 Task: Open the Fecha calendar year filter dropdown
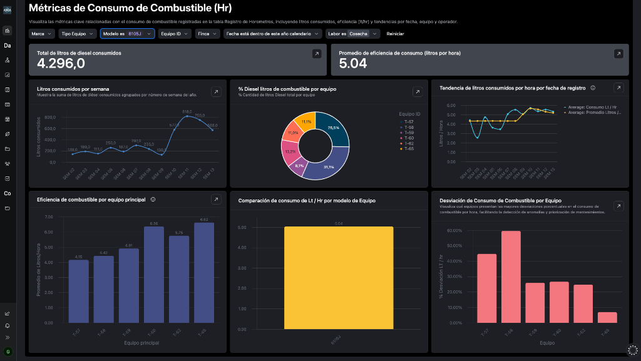coord(273,34)
